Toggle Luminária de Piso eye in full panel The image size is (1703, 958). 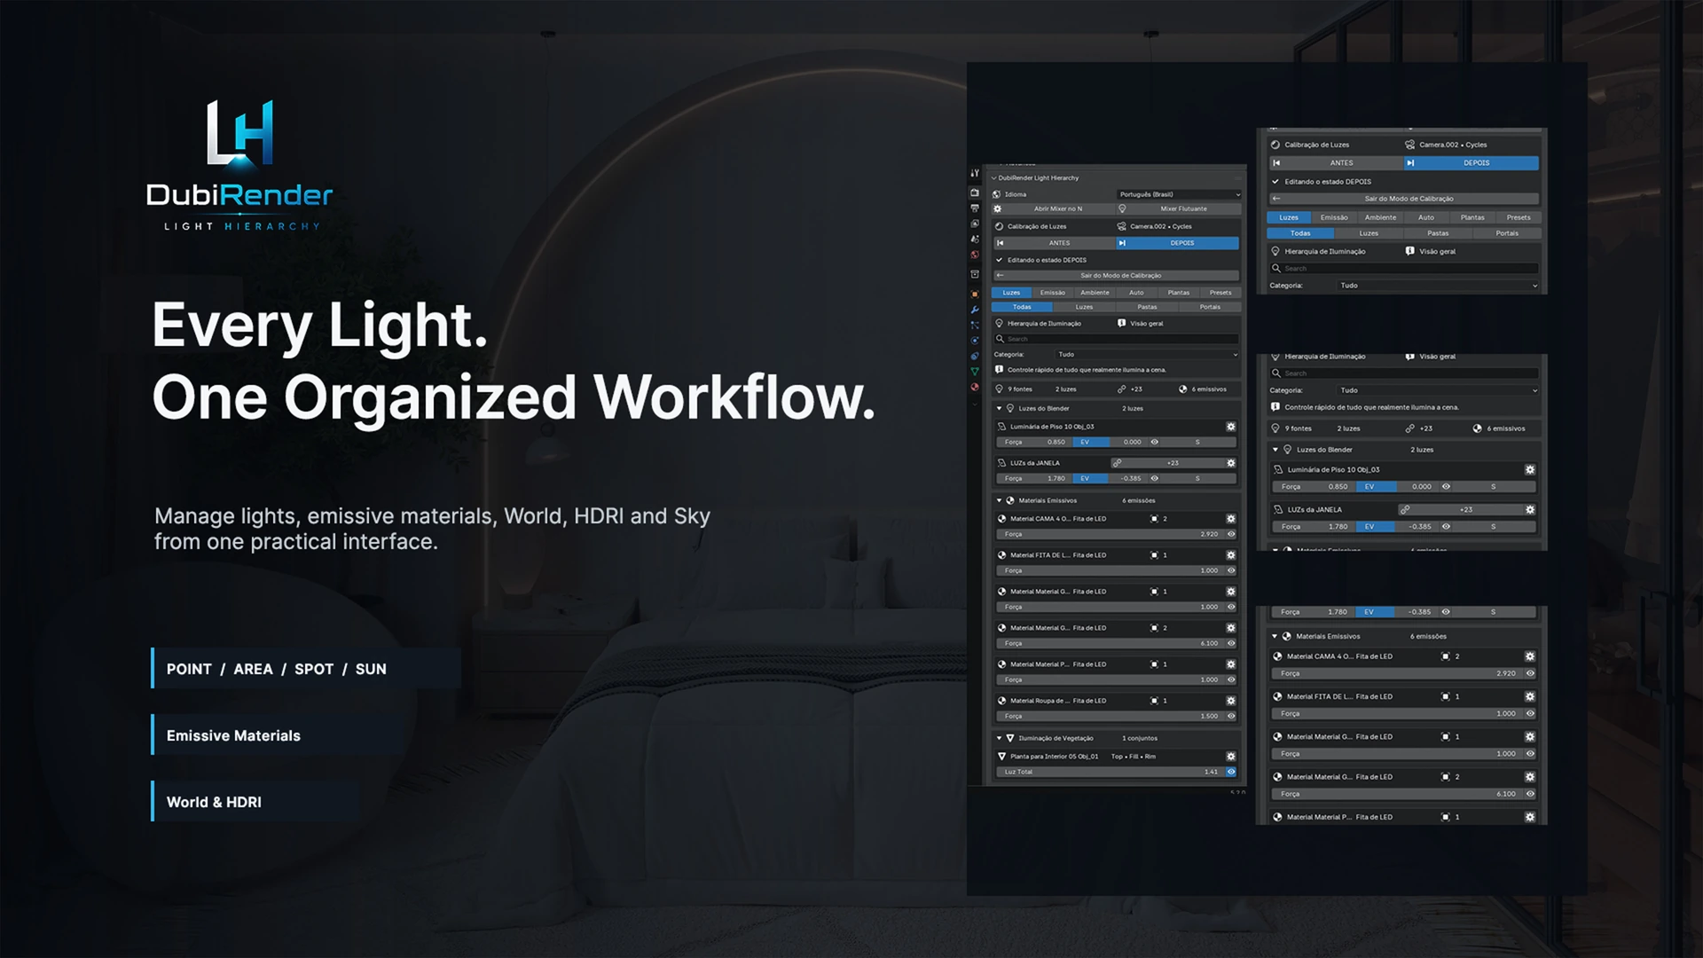tap(1155, 442)
